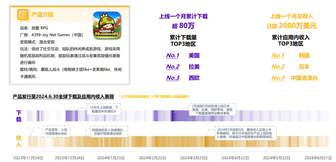Click orange No.2 ranking next to 日本
The image size is (336, 162).
[278, 67]
